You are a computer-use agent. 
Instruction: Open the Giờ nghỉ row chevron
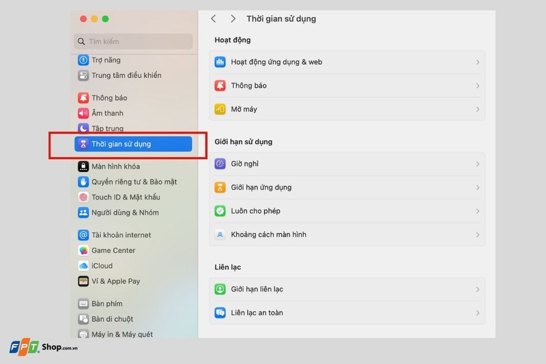click(x=477, y=164)
